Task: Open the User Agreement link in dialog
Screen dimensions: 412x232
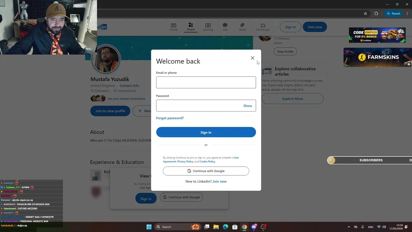Action: click(x=201, y=159)
